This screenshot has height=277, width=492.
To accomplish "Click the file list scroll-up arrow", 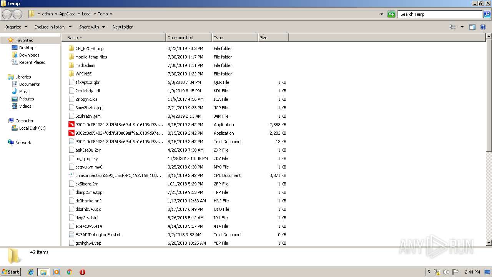I will click(x=489, y=37).
